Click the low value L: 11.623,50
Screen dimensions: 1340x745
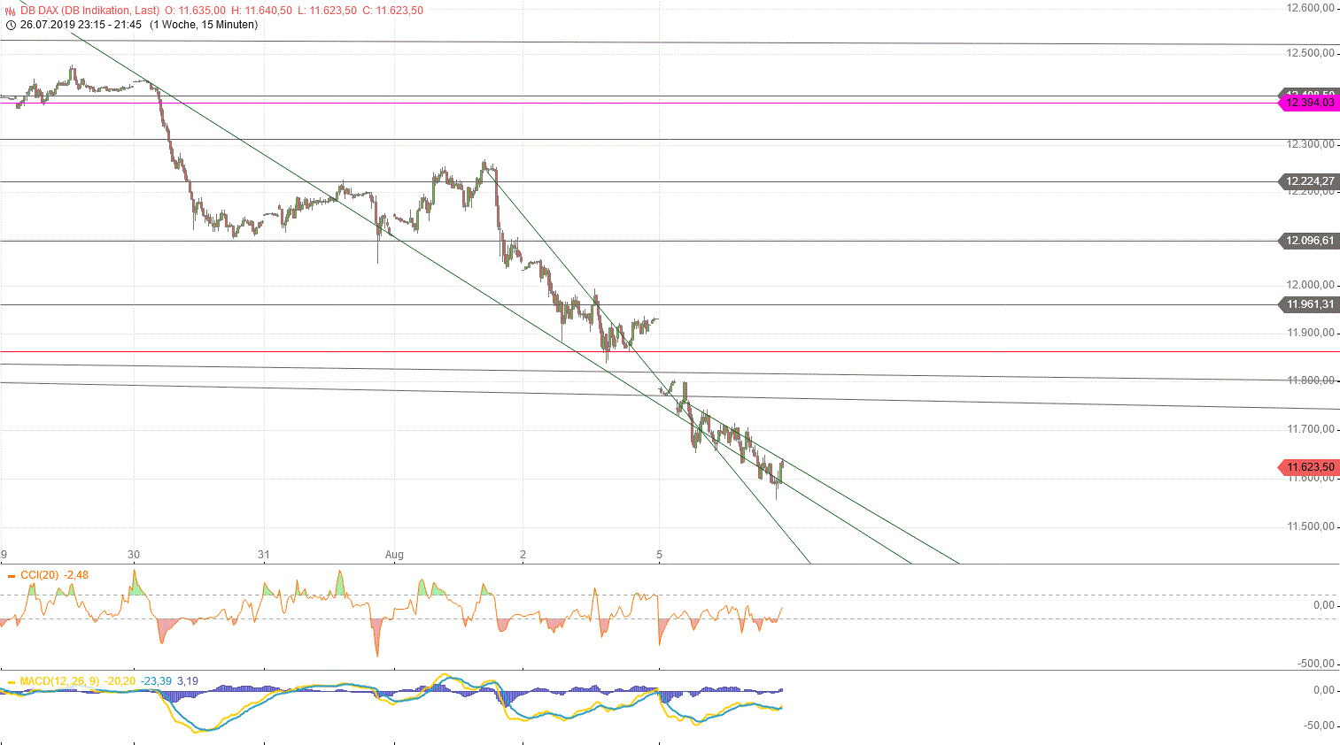[x=327, y=11]
